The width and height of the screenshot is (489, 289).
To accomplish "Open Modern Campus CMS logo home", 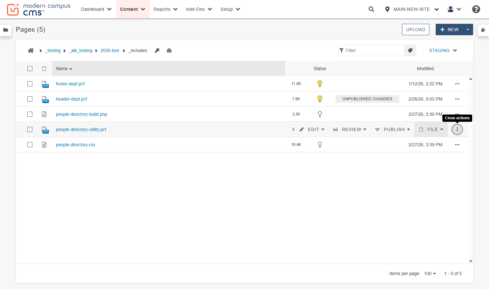I will pos(38,10).
